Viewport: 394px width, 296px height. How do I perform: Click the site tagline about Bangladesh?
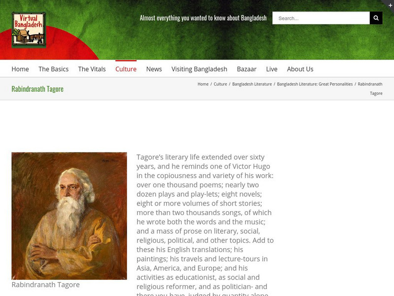(203, 18)
